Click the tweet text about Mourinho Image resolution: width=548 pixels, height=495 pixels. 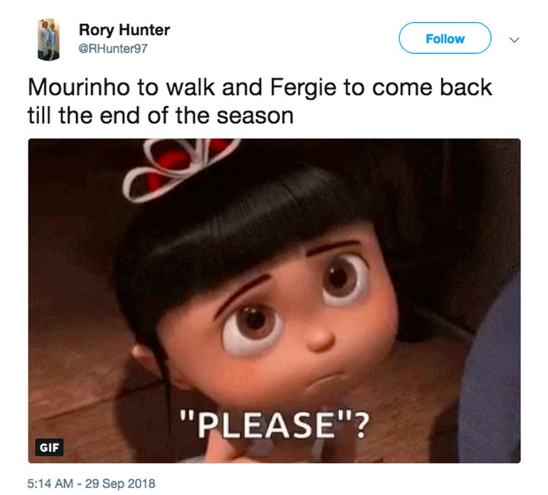[x=259, y=101]
